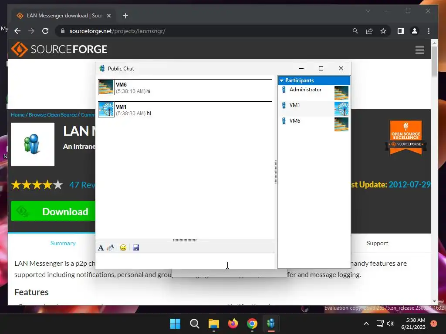Open Chrome three-dot menu
The width and height of the screenshot is (446, 334).
(x=429, y=31)
